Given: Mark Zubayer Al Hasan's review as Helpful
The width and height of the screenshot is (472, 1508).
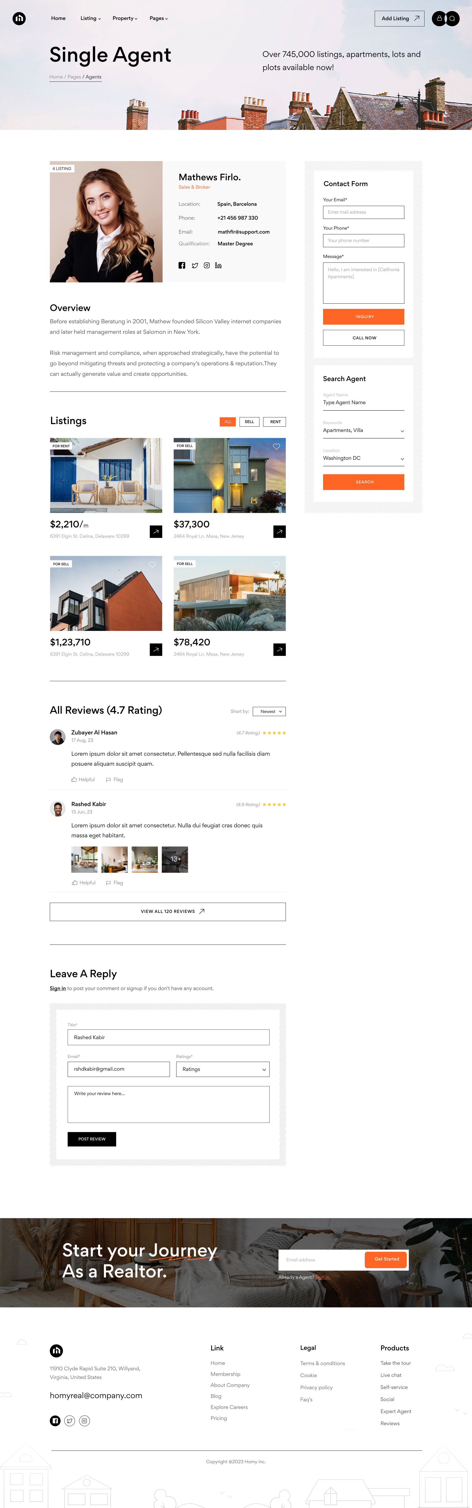Looking at the screenshot, I should coord(83,780).
